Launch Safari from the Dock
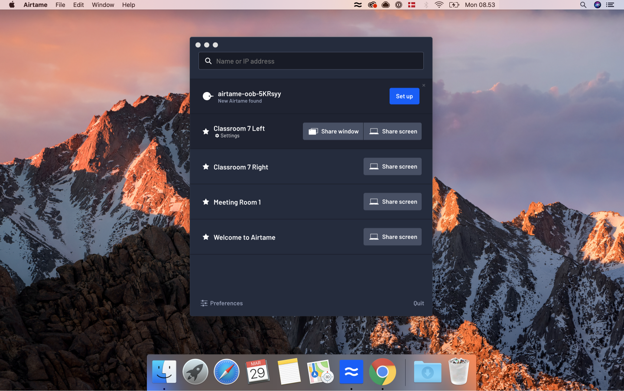 pyautogui.click(x=227, y=372)
